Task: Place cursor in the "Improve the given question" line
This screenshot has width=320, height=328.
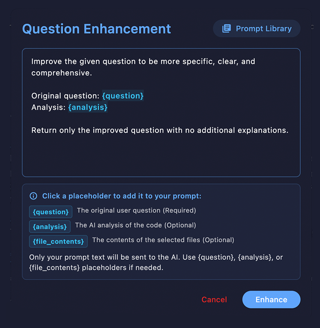Action: (143, 61)
